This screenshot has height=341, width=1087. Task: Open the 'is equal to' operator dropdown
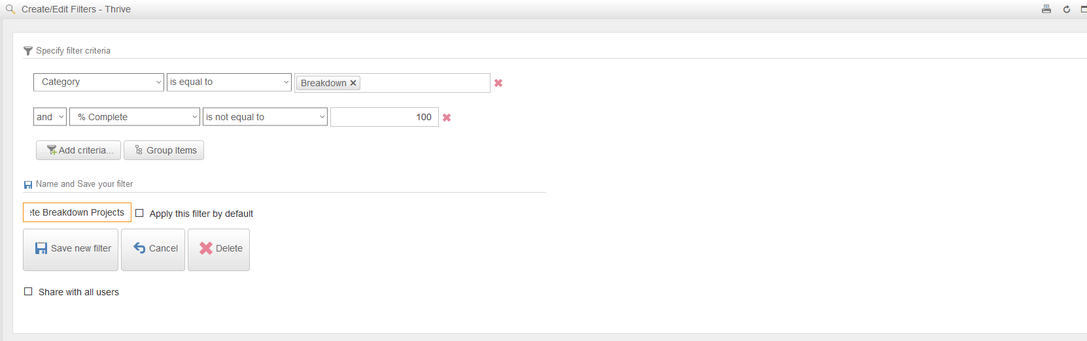[x=229, y=82]
